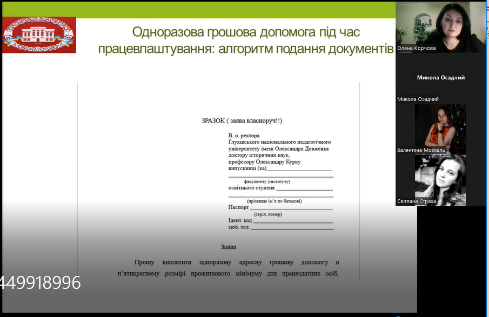Click the caption '(прізвище ім'я по батькові)'
489x317 pixels.
[274, 201]
